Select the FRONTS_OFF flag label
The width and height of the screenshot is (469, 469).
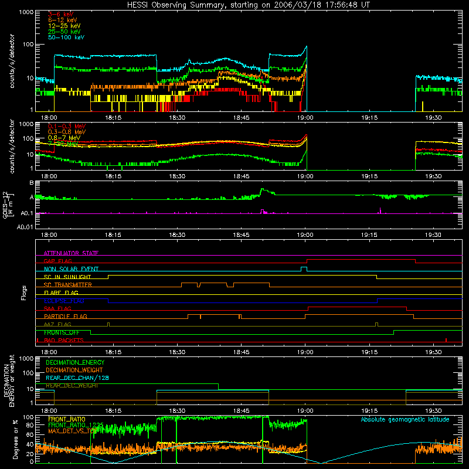[62, 332]
